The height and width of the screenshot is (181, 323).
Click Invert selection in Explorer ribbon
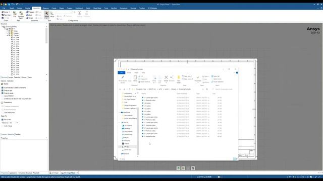point(218,81)
